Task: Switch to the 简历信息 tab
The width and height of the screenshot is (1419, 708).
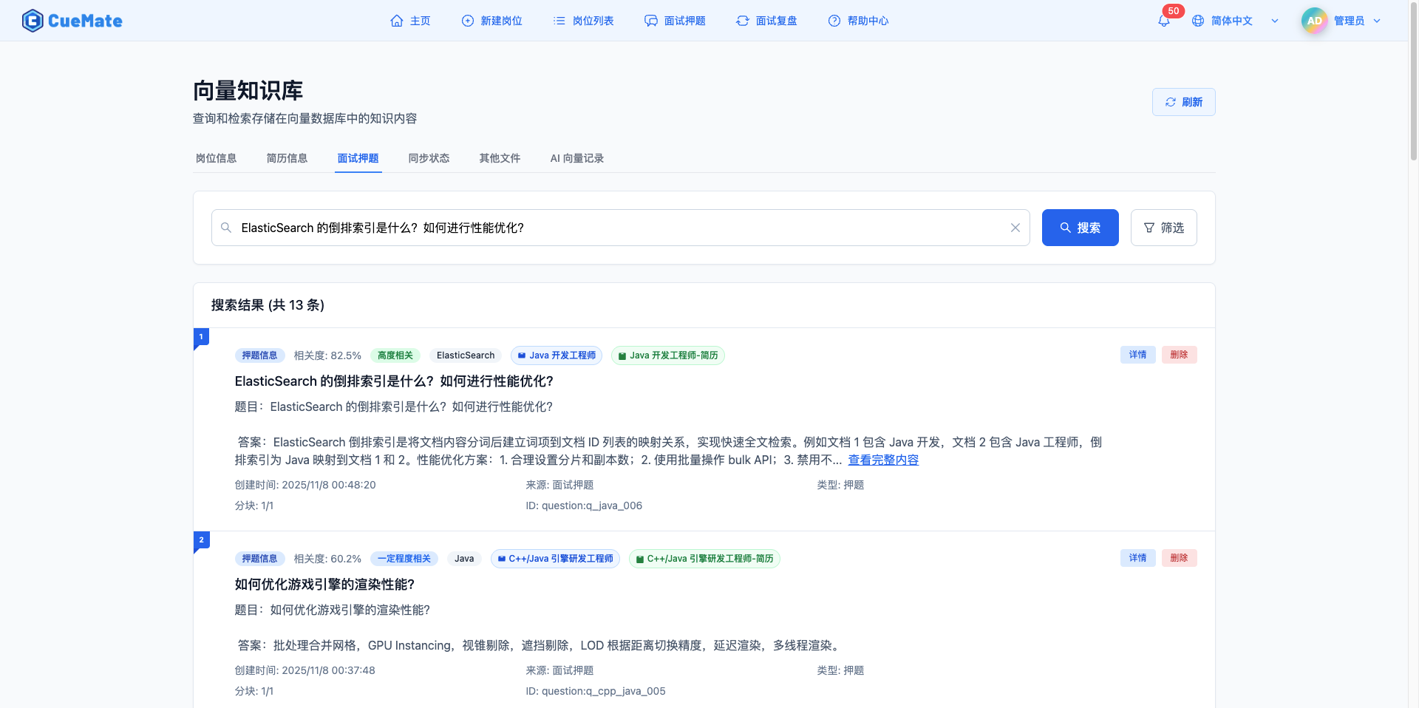Action: pyautogui.click(x=287, y=158)
